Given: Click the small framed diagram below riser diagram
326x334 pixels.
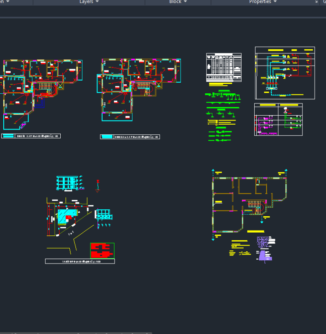Looking at the screenshot, I should [278, 119].
